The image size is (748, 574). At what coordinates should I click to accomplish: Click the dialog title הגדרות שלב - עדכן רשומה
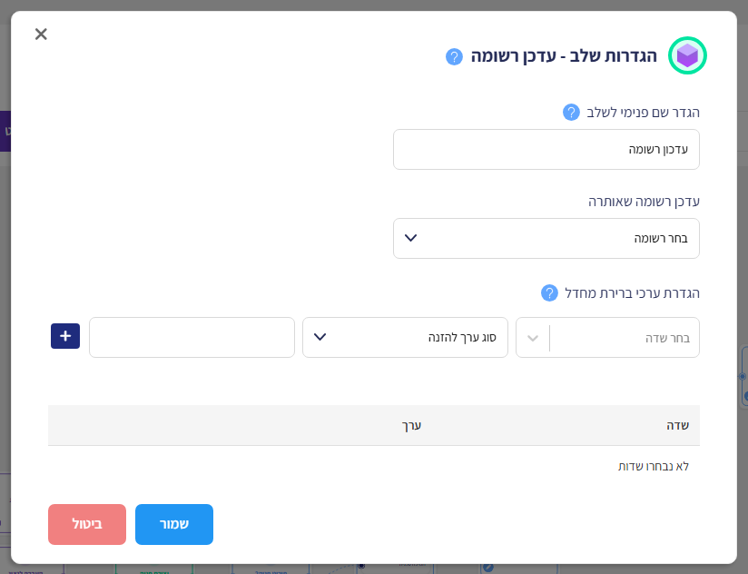564,55
